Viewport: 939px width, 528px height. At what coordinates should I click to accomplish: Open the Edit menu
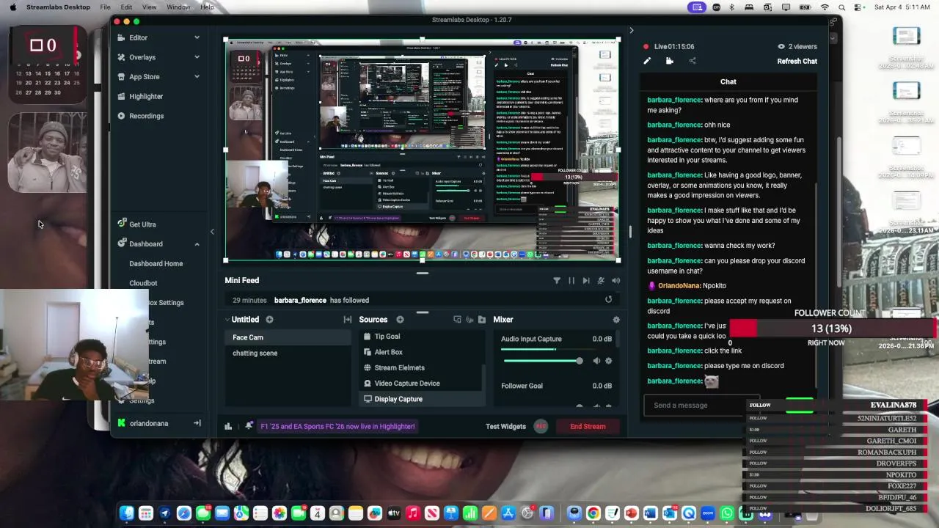click(127, 7)
